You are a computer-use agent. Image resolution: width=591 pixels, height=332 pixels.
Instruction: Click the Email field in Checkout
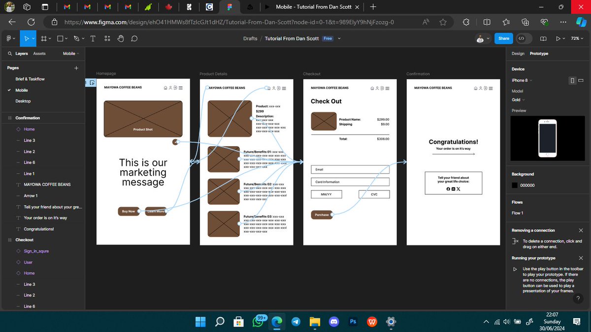(x=350, y=169)
